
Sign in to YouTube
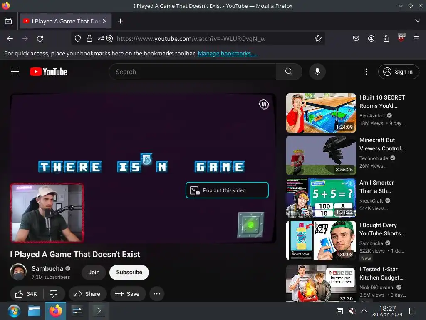tap(399, 72)
